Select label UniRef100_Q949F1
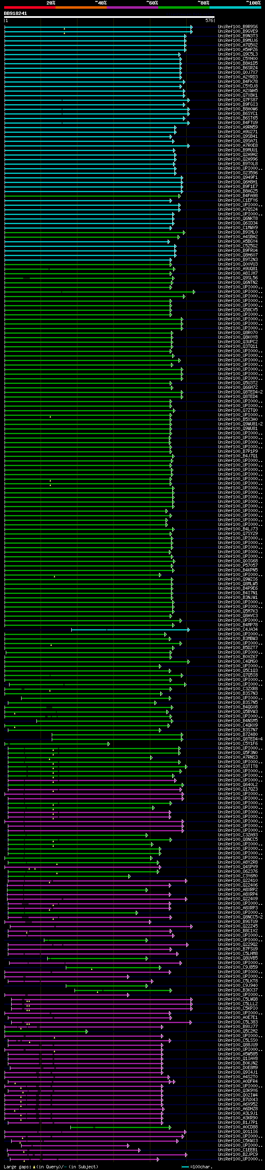This screenshot has height=1170, width=265. click(238, 177)
